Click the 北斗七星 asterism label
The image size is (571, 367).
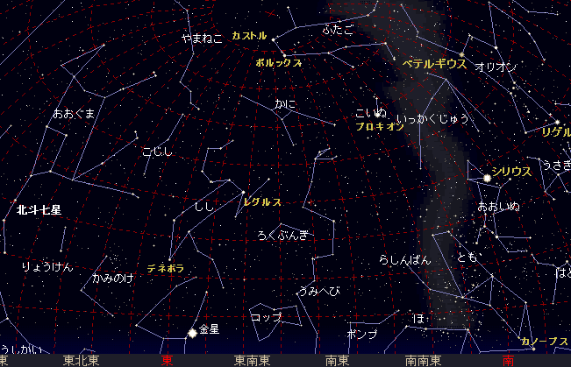point(39,210)
